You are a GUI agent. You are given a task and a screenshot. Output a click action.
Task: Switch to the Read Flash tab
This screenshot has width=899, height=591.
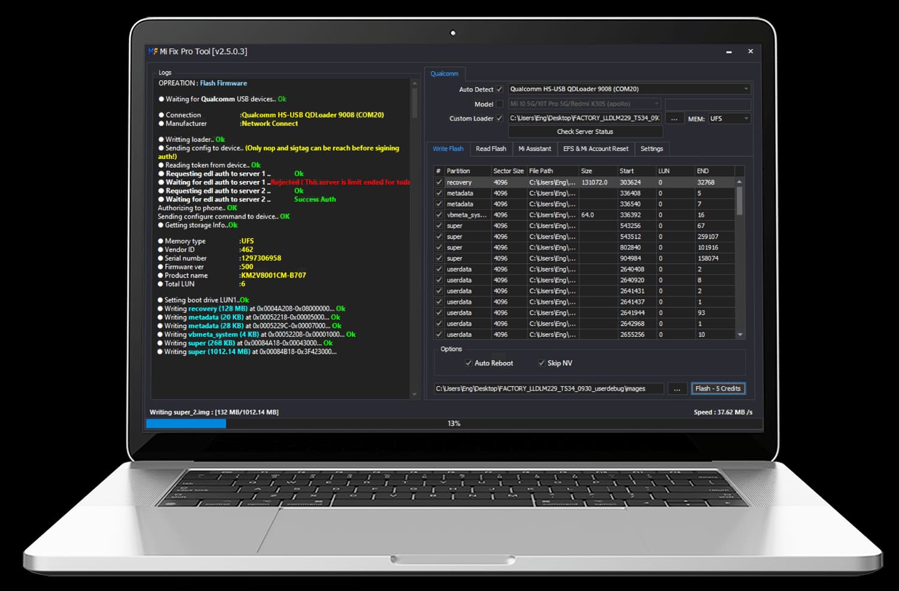coord(491,149)
